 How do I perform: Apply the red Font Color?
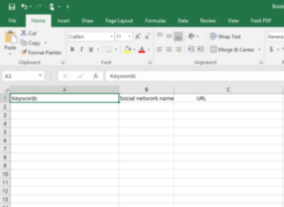pos(142,49)
